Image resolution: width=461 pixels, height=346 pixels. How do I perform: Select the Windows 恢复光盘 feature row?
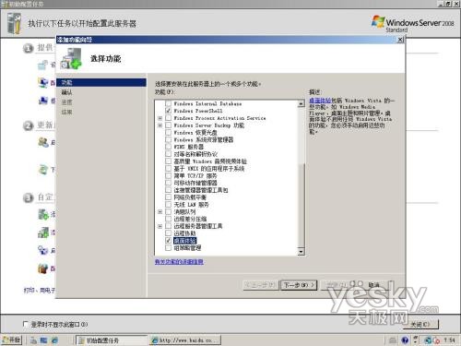point(195,133)
